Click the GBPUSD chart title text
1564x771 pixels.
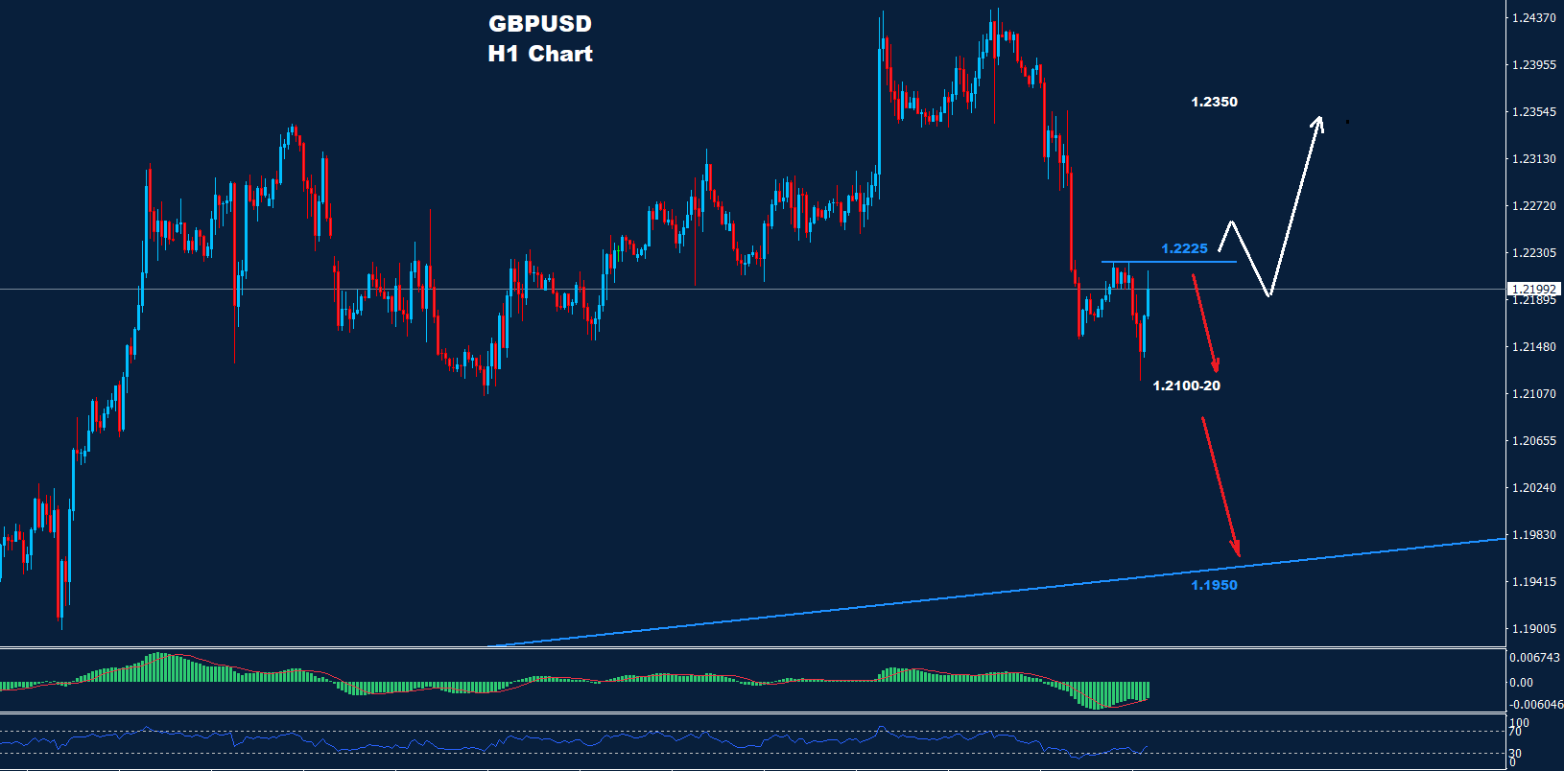pos(540,24)
